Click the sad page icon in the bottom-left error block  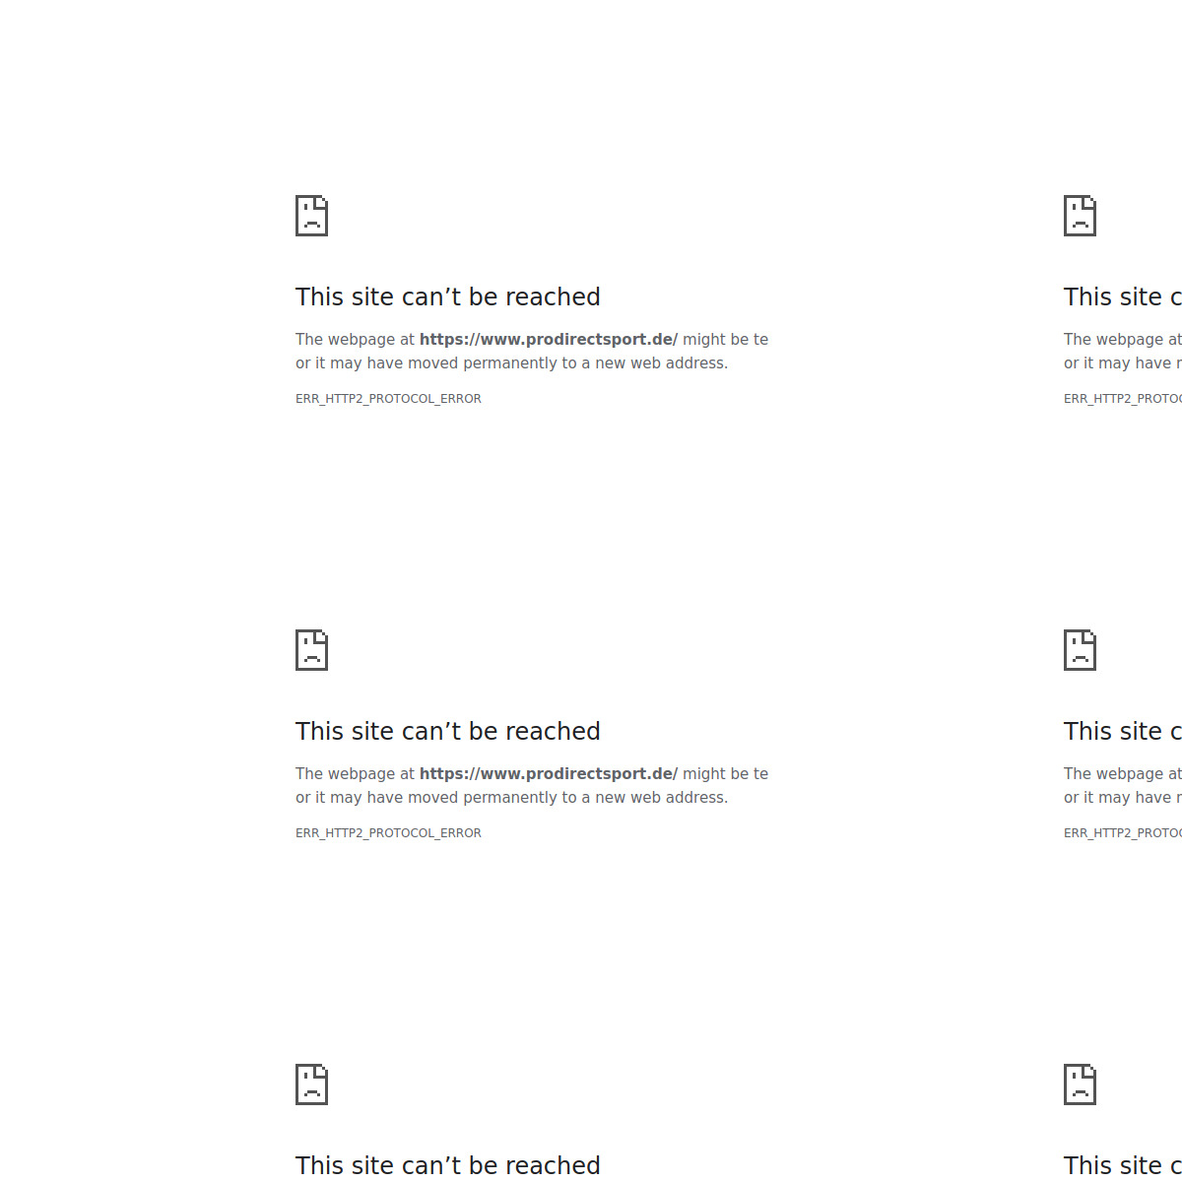(311, 1084)
